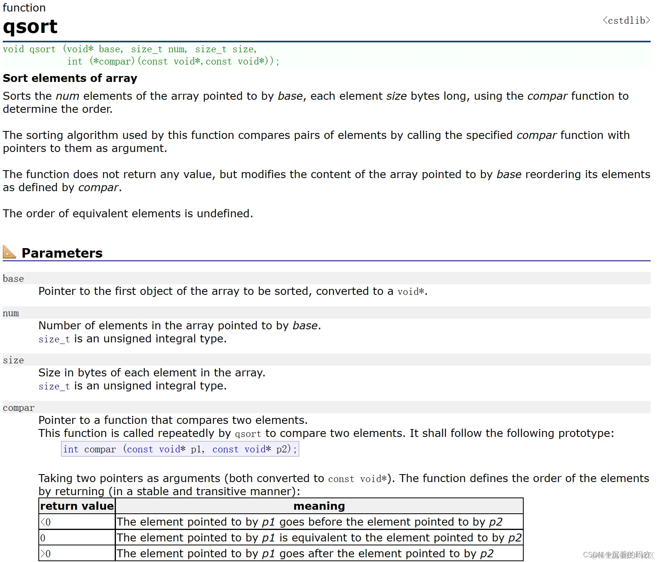Click the '0' return value cell

point(77,537)
